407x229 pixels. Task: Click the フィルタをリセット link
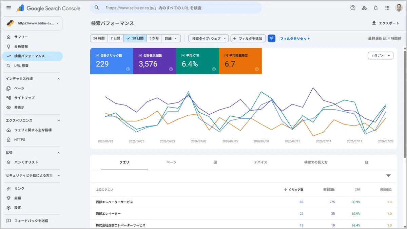coord(295,39)
